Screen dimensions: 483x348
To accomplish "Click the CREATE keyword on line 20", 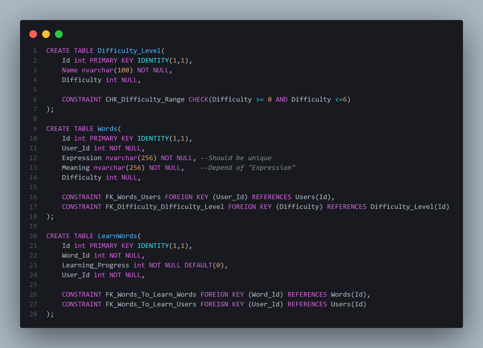I will point(58,236).
